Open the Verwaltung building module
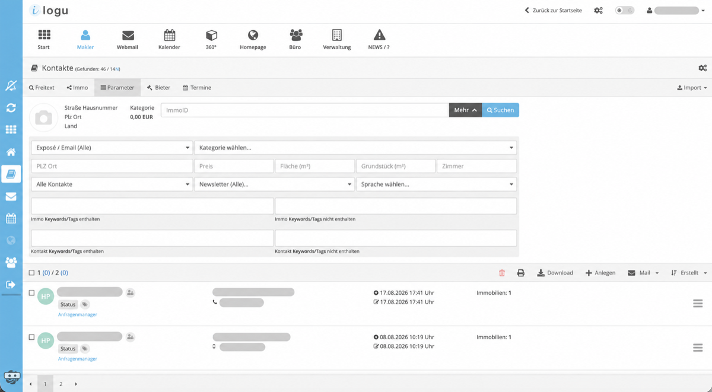Screen dimensions: 712x392 pyautogui.click(x=337, y=40)
